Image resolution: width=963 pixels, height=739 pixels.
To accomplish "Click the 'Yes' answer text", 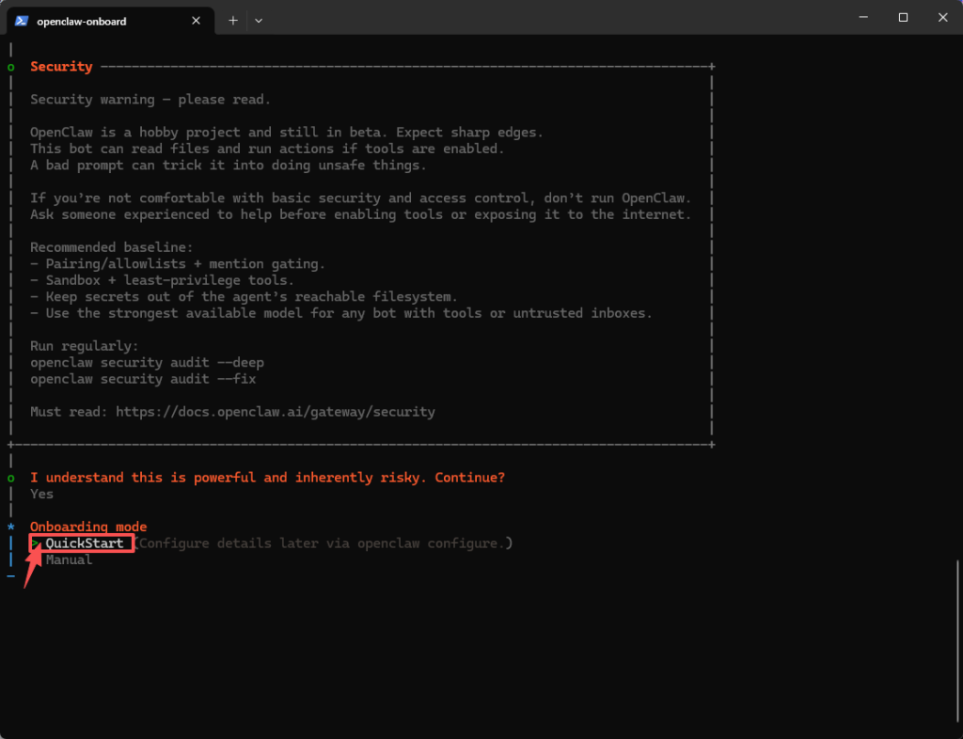I will coord(41,495).
